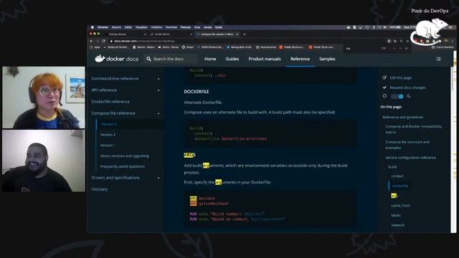Click the Docker whale status icon in menu bar
This screenshot has width=459, height=258.
pyautogui.click(x=349, y=27)
